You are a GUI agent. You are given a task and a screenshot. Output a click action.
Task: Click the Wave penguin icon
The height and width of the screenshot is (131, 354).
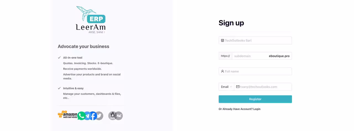click(113, 116)
